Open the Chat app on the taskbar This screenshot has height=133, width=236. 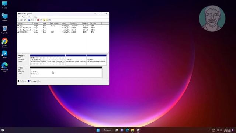click(122, 130)
